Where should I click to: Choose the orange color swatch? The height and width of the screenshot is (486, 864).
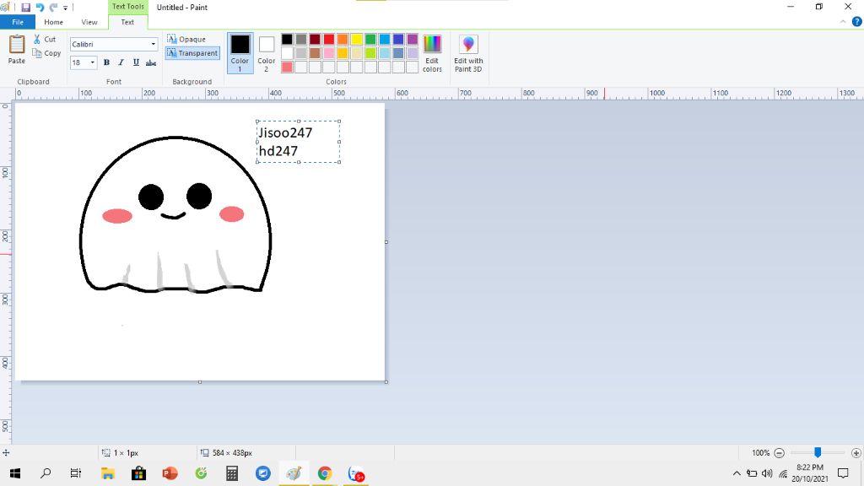[x=343, y=39]
